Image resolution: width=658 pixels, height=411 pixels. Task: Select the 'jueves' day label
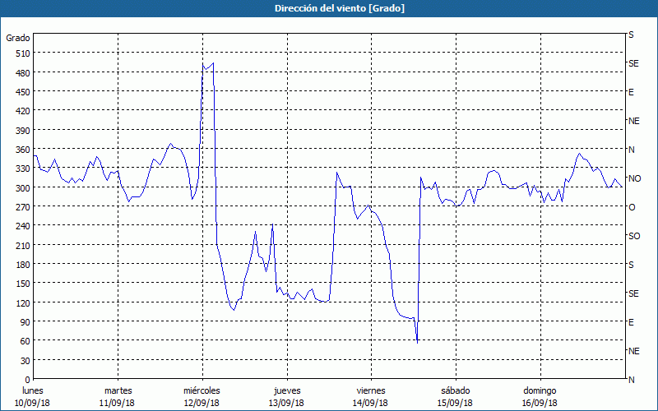pyautogui.click(x=287, y=391)
